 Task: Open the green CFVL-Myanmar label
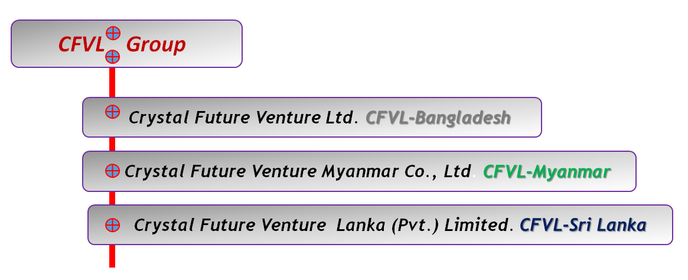tap(546, 171)
